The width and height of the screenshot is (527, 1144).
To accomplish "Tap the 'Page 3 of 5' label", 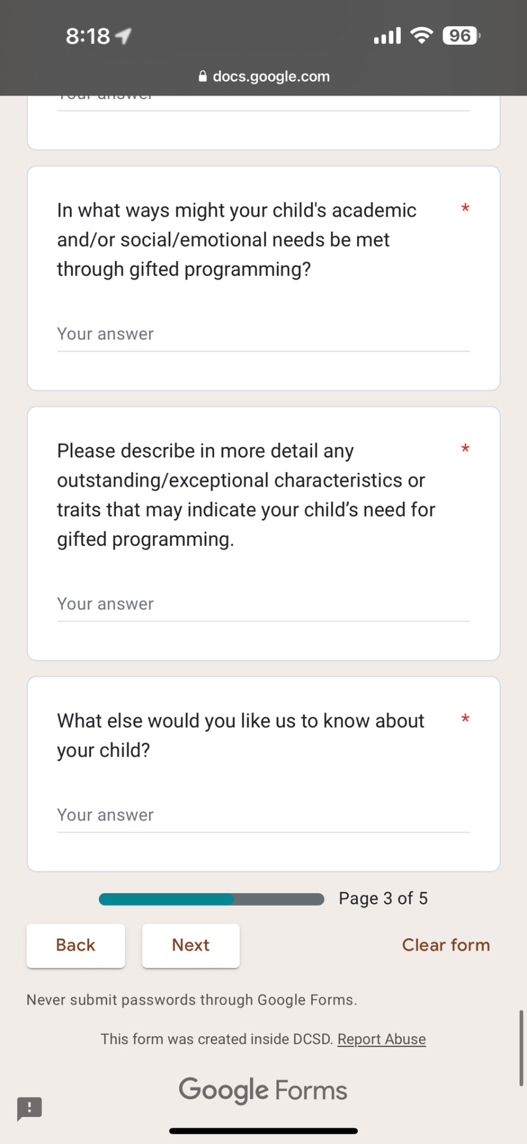I will coord(383,899).
